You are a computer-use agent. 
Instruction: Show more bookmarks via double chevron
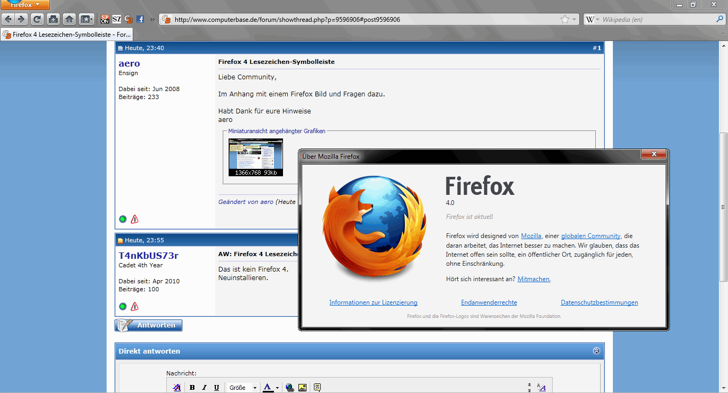pos(152,20)
